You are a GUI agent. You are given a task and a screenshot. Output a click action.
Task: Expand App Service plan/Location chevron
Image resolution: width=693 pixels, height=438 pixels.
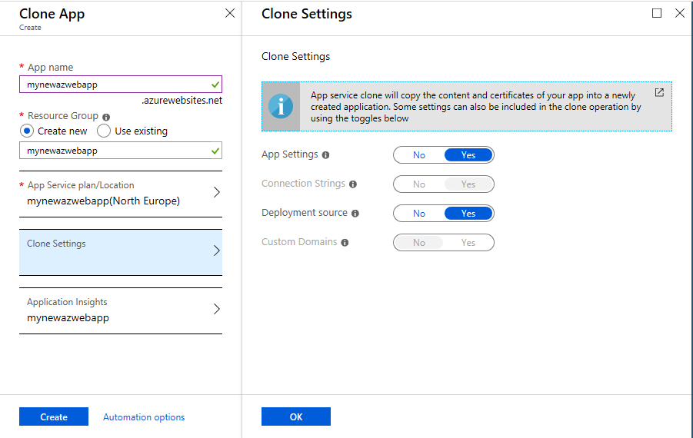click(x=217, y=192)
